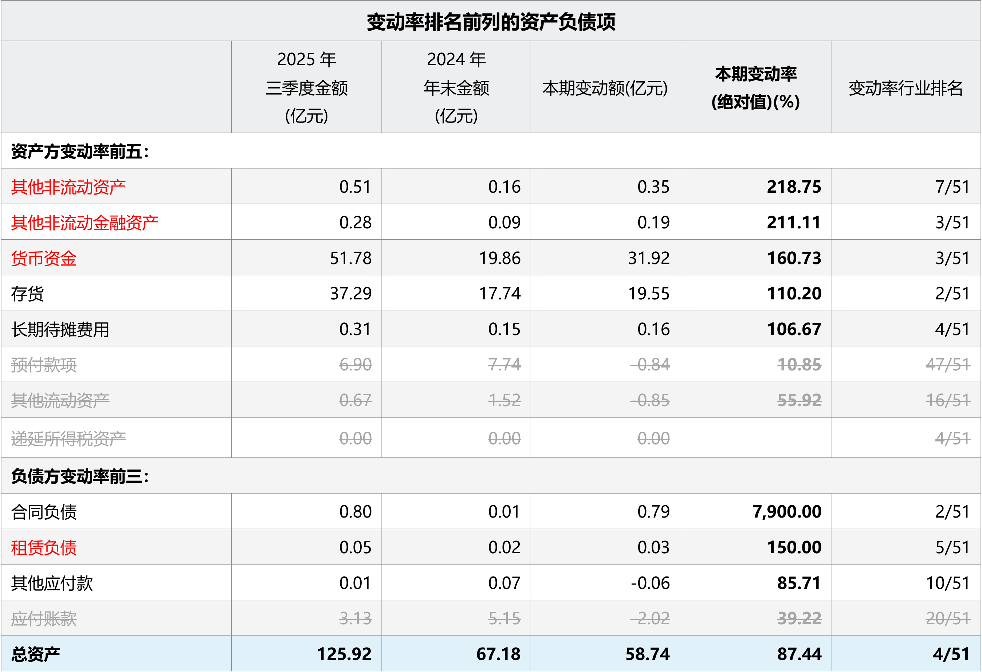982x672 pixels.
Task: Click the 租赁负债 red row label
Action: 43,547
